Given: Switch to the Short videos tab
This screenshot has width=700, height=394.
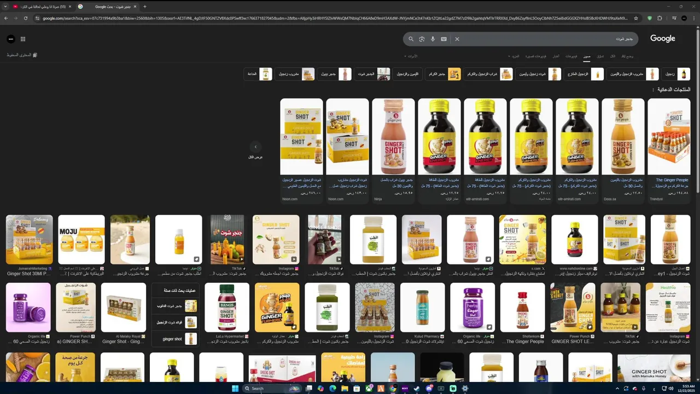Looking at the screenshot, I should pyautogui.click(x=536, y=56).
